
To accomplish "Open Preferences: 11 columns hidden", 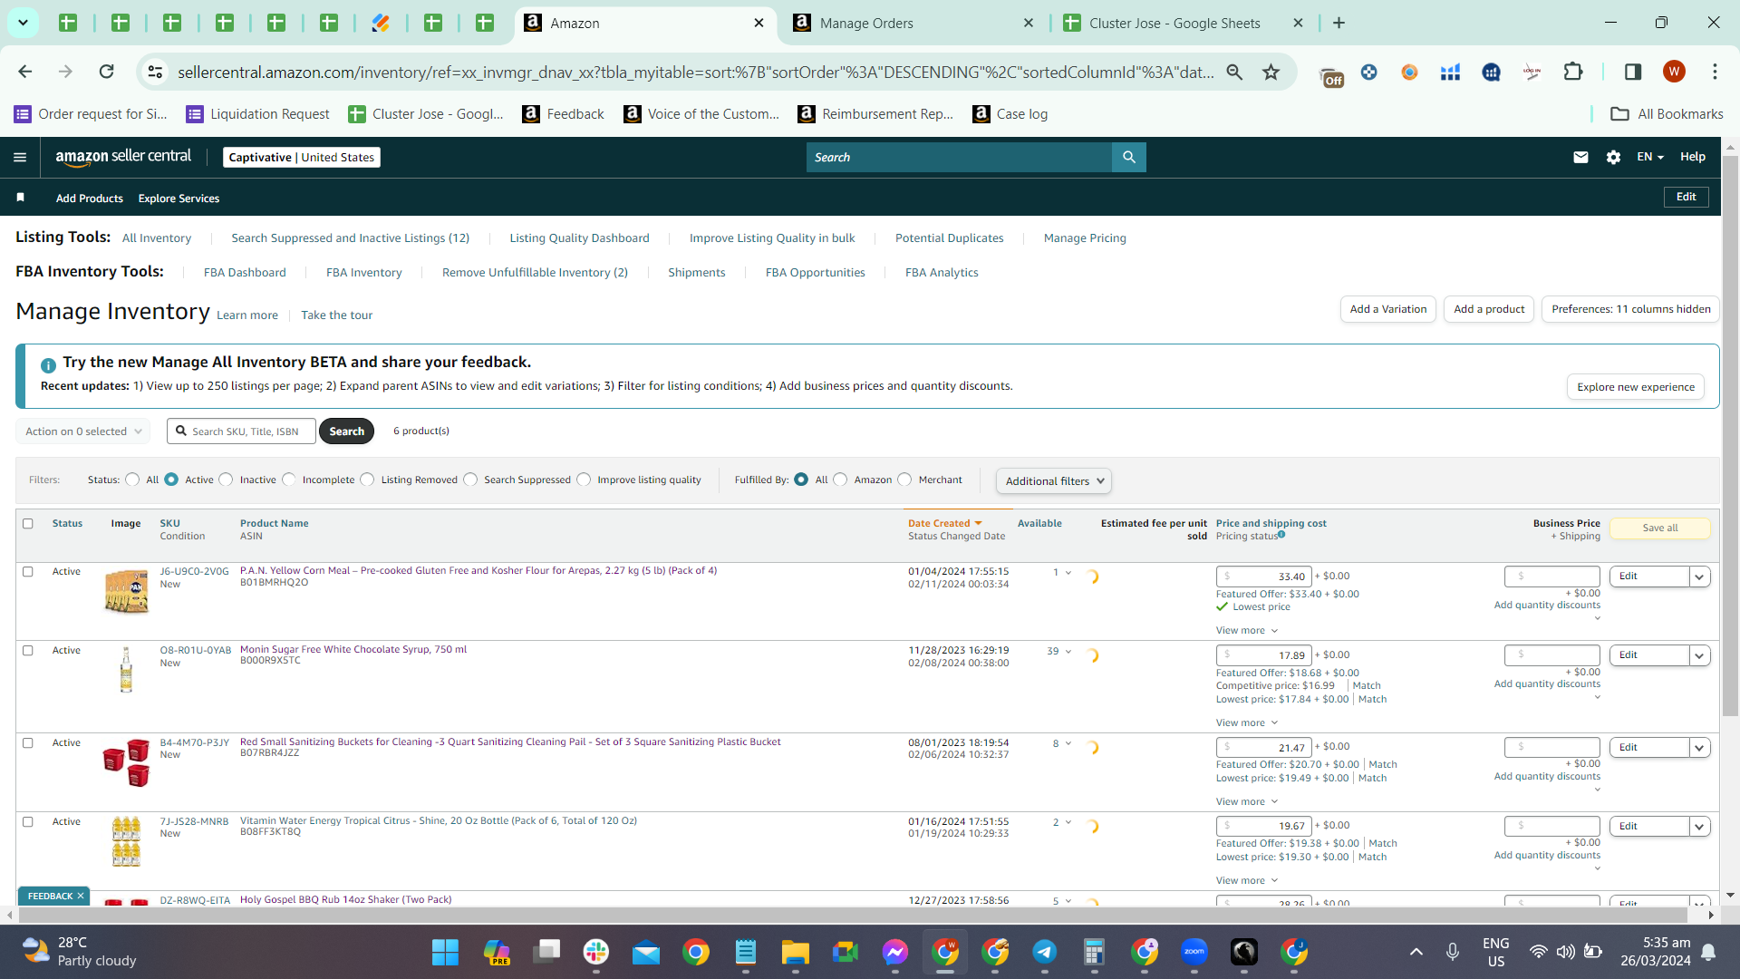I will coord(1631,309).
